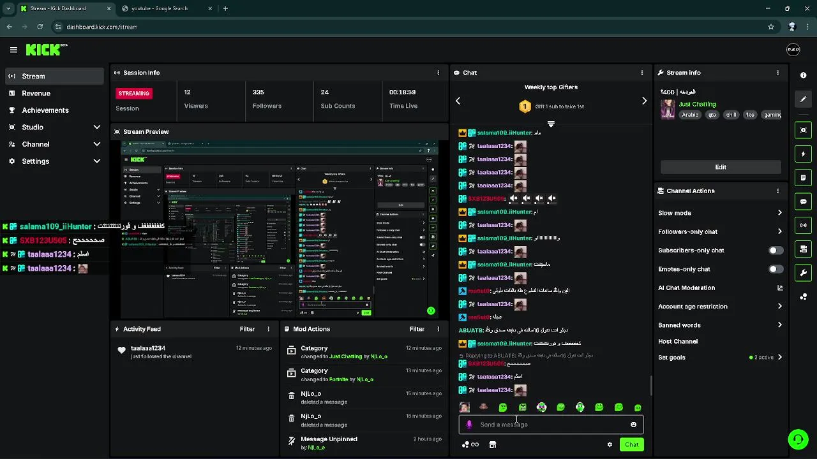Reload the page in browser
Screen dimensions: 817x459
click(40, 27)
